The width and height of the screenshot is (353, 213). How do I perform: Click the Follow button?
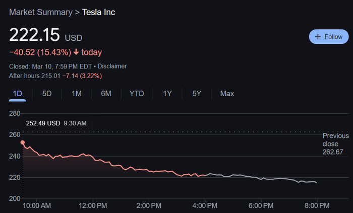pyautogui.click(x=328, y=37)
